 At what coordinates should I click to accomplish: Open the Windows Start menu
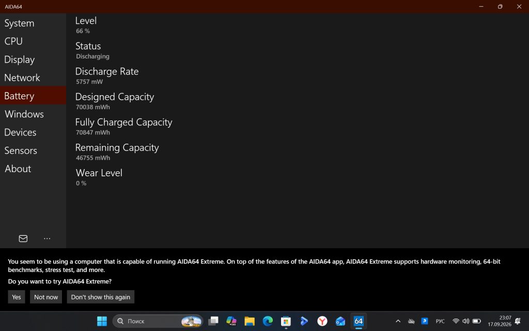pyautogui.click(x=102, y=321)
